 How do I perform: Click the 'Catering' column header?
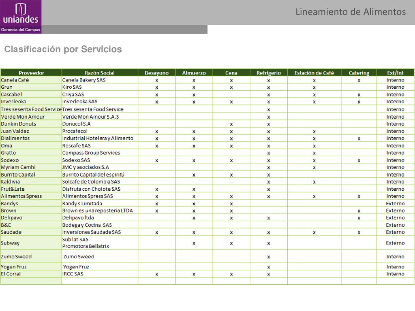tap(359, 73)
